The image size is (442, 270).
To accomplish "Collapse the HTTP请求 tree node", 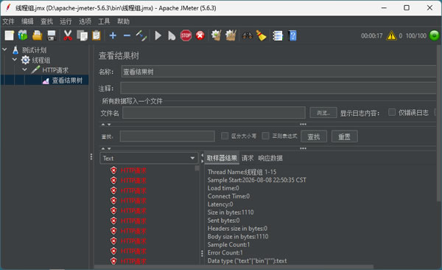I will [25, 69].
